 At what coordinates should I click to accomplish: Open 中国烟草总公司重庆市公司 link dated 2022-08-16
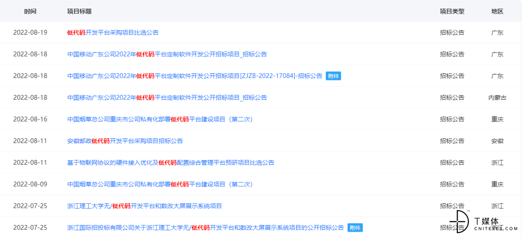pos(160,119)
